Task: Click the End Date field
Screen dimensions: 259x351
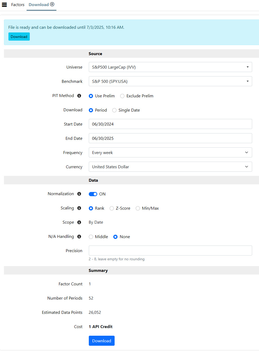Action: 170,138
